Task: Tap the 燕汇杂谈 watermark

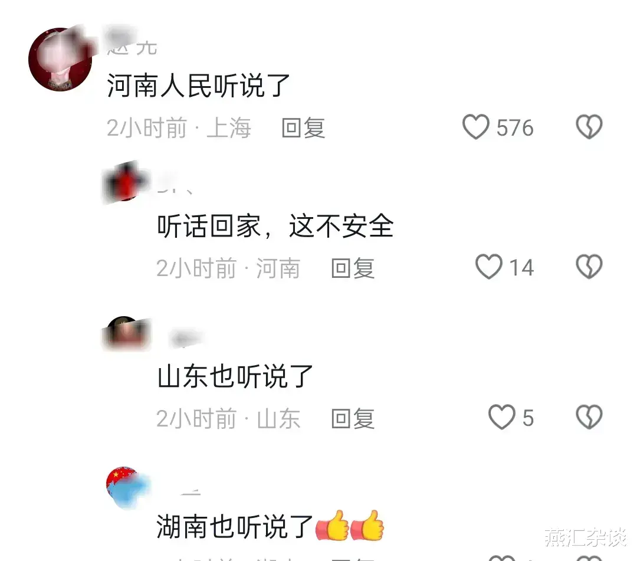Action: (x=586, y=537)
